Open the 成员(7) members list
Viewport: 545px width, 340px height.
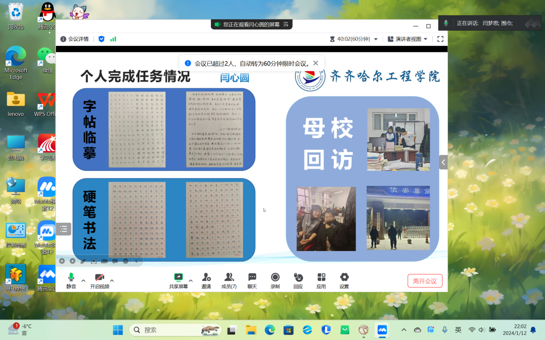pyautogui.click(x=229, y=277)
